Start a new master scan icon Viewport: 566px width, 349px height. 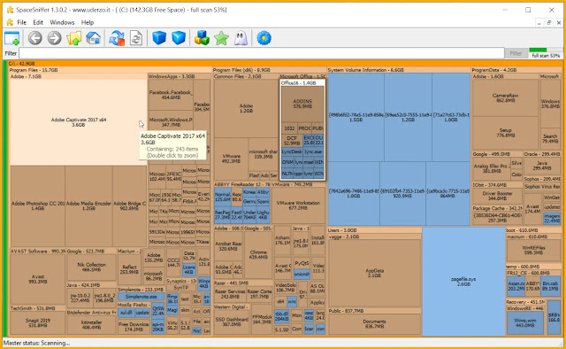coord(117,38)
